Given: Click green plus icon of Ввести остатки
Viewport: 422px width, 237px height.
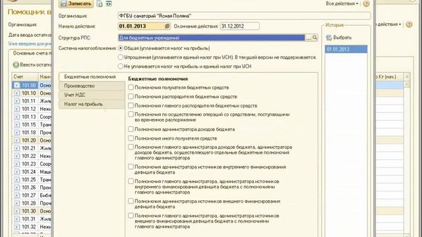Looking at the screenshot, I should pyautogui.click(x=16, y=65).
